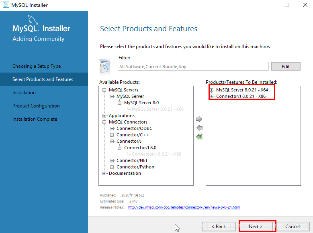
Task: Select greyed Connector/J 8.0.21 - X86 in Available Products
Action: pyautogui.click(x=157, y=154)
